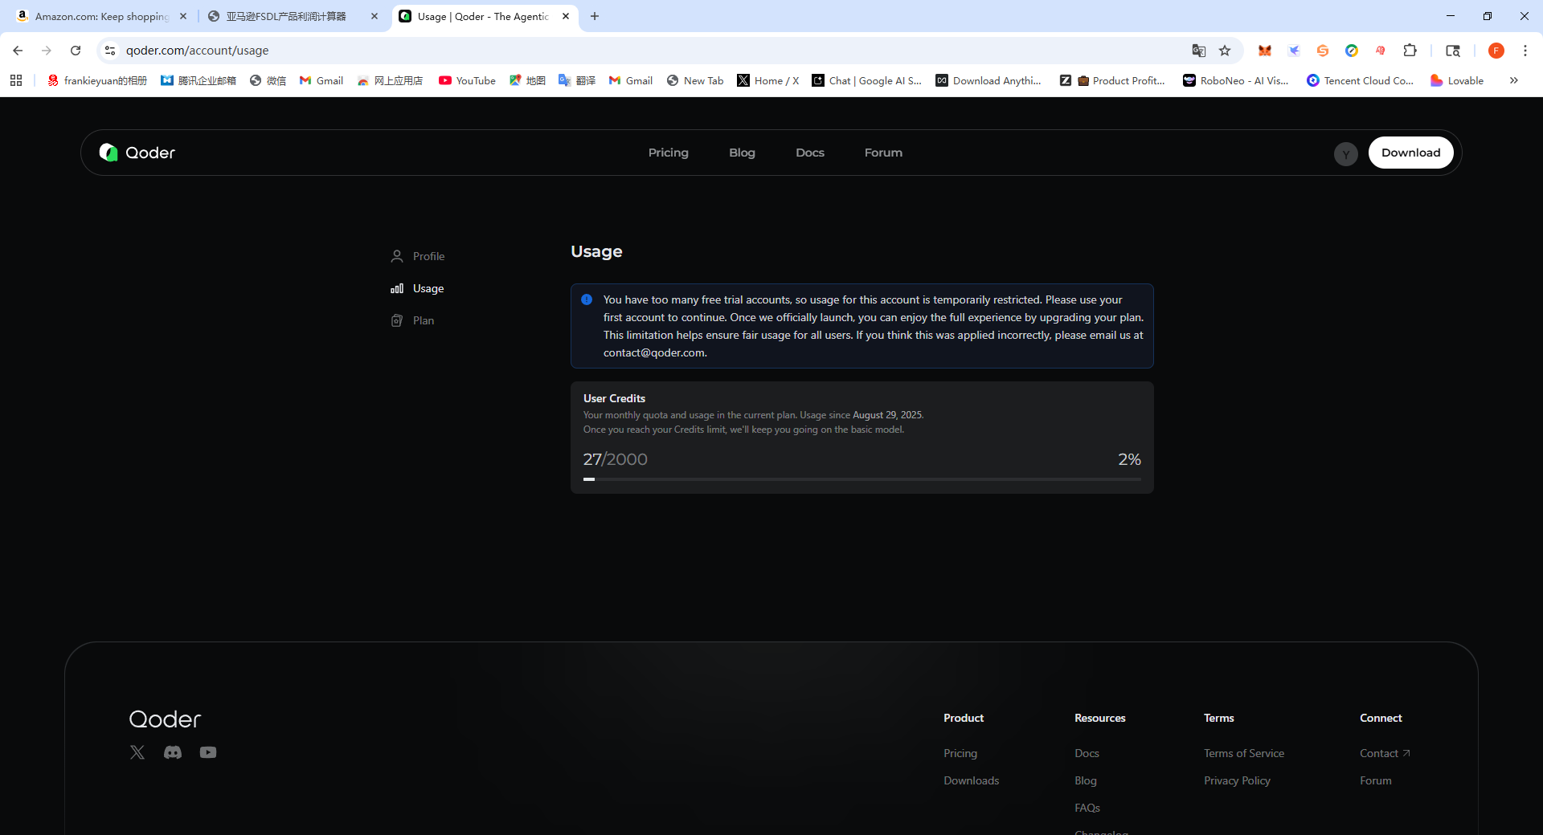Click the Qoder logo in header

[x=137, y=153]
